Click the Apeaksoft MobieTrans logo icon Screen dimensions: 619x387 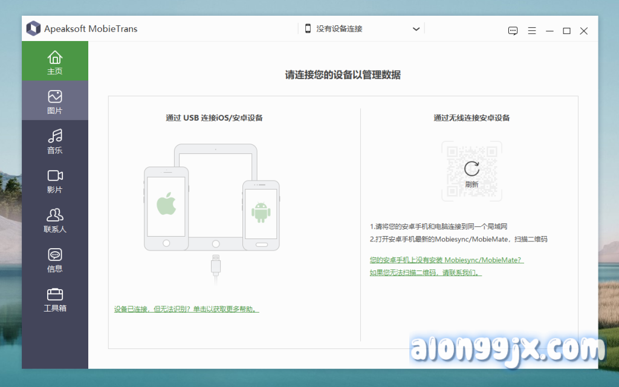[x=33, y=28]
